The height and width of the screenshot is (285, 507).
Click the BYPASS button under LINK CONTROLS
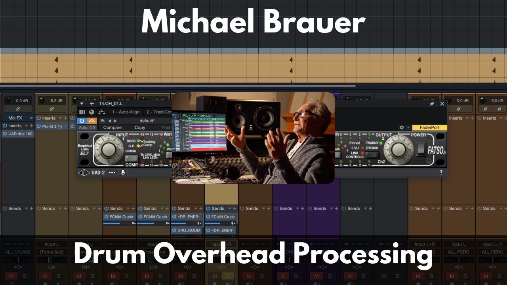(372, 155)
